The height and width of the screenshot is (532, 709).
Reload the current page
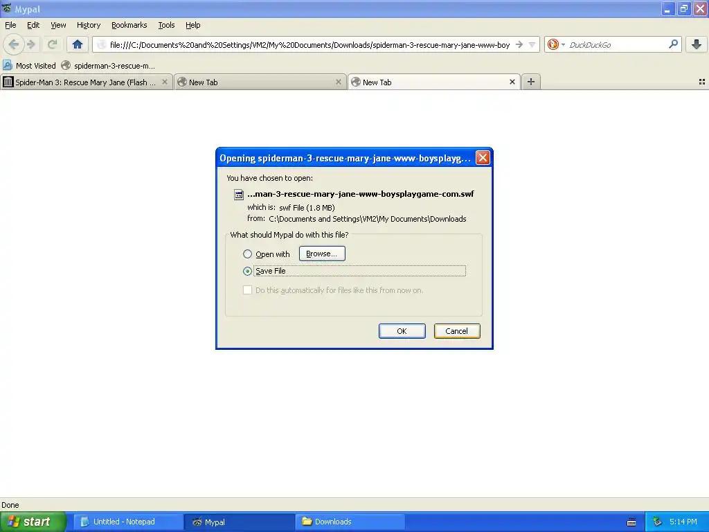coord(52,44)
